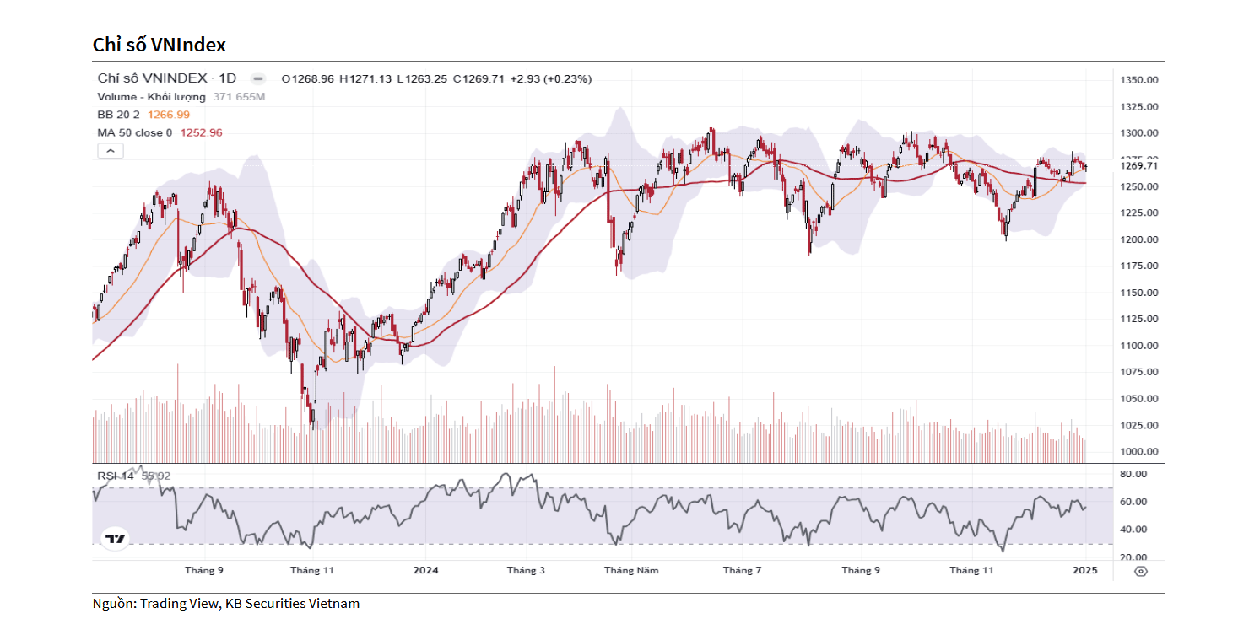The width and height of the screenshot is (1249, 635).
Task: Click the Tháng 7 time axis label
Action: click(743, 570)
